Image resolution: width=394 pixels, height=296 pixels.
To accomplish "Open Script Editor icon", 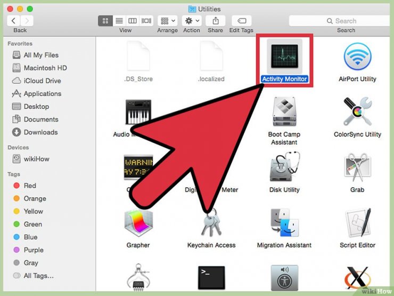I will (357, 223).
